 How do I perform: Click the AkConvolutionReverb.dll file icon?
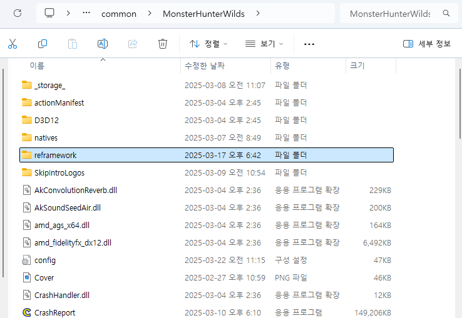(x=27, y=190)
